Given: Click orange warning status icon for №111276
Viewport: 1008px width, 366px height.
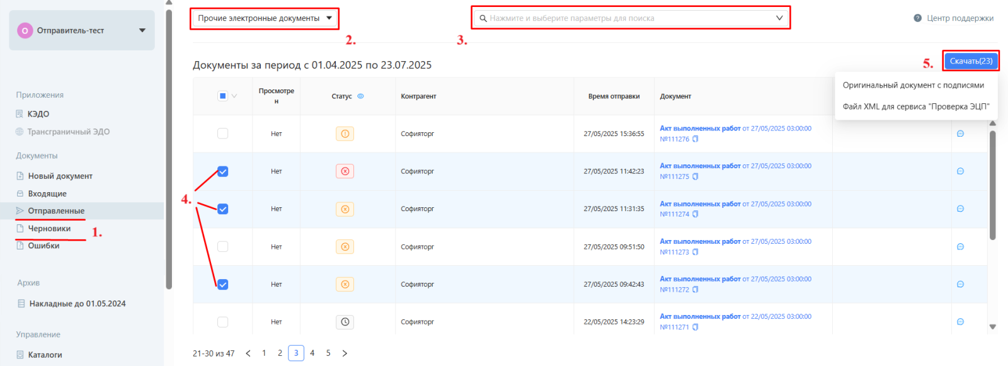Looking at the screenshot, I should [x=345, y=134].
